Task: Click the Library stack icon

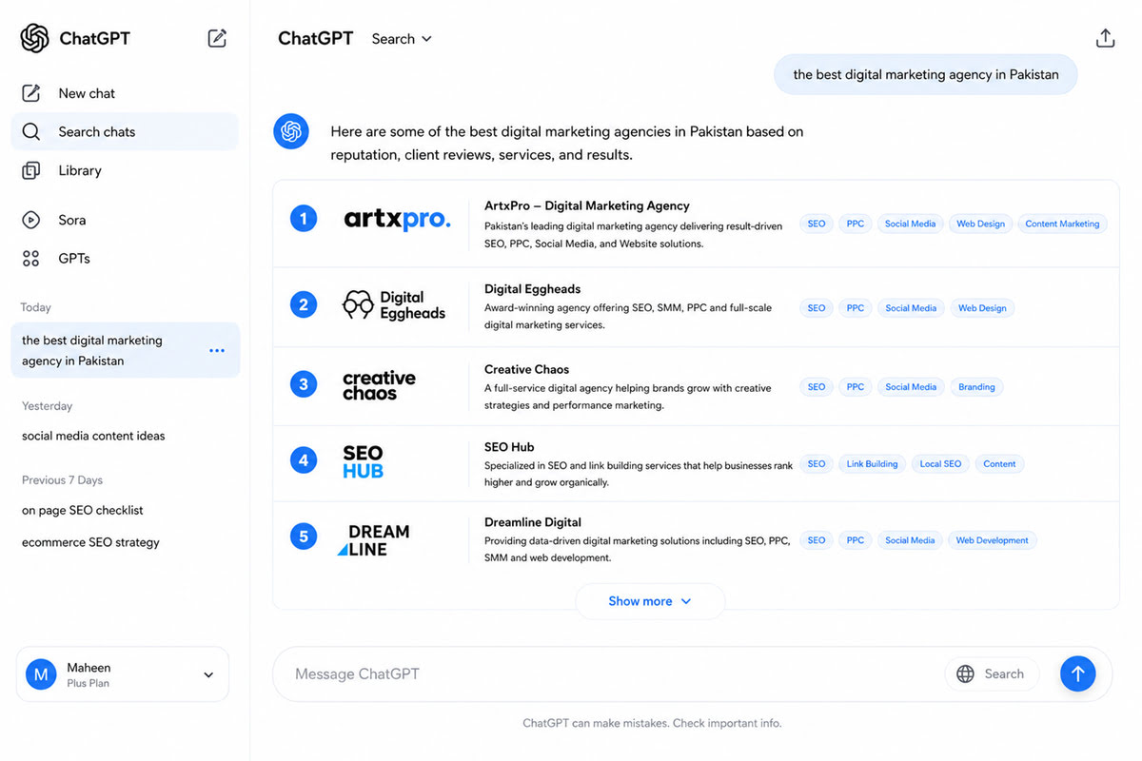Action: (x=31, y=170)
